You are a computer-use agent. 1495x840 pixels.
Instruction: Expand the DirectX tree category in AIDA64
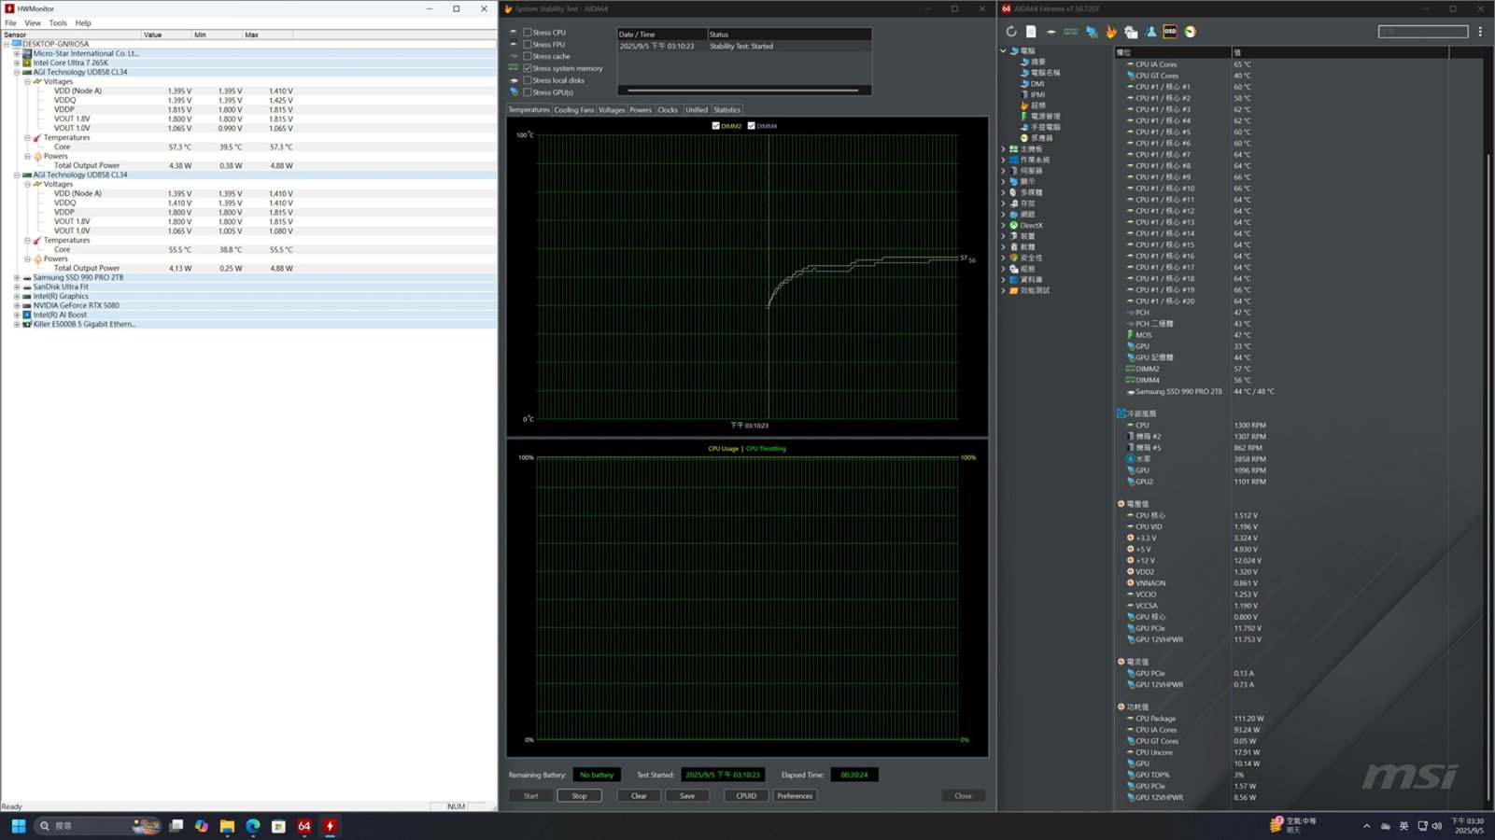(1004, 225)
